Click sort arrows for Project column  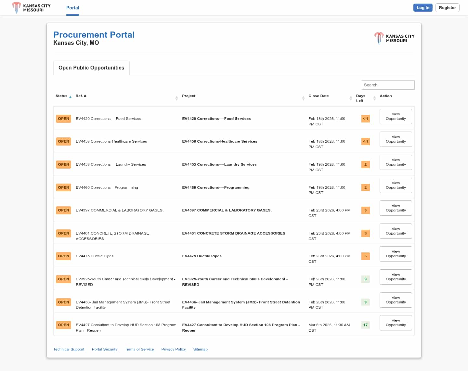click(x=303, y=98)
